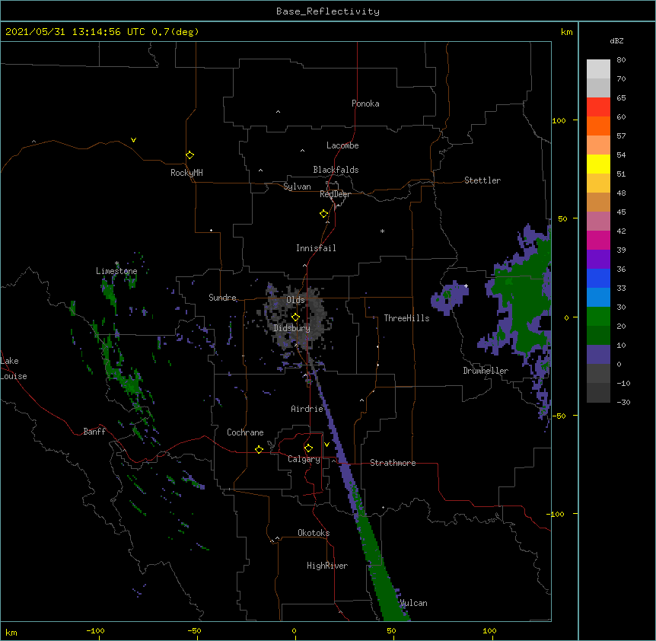This screenshot has width=656, height=641.
Task: Click the bright green 30-20 dBZ swatch
Action: 598,317
